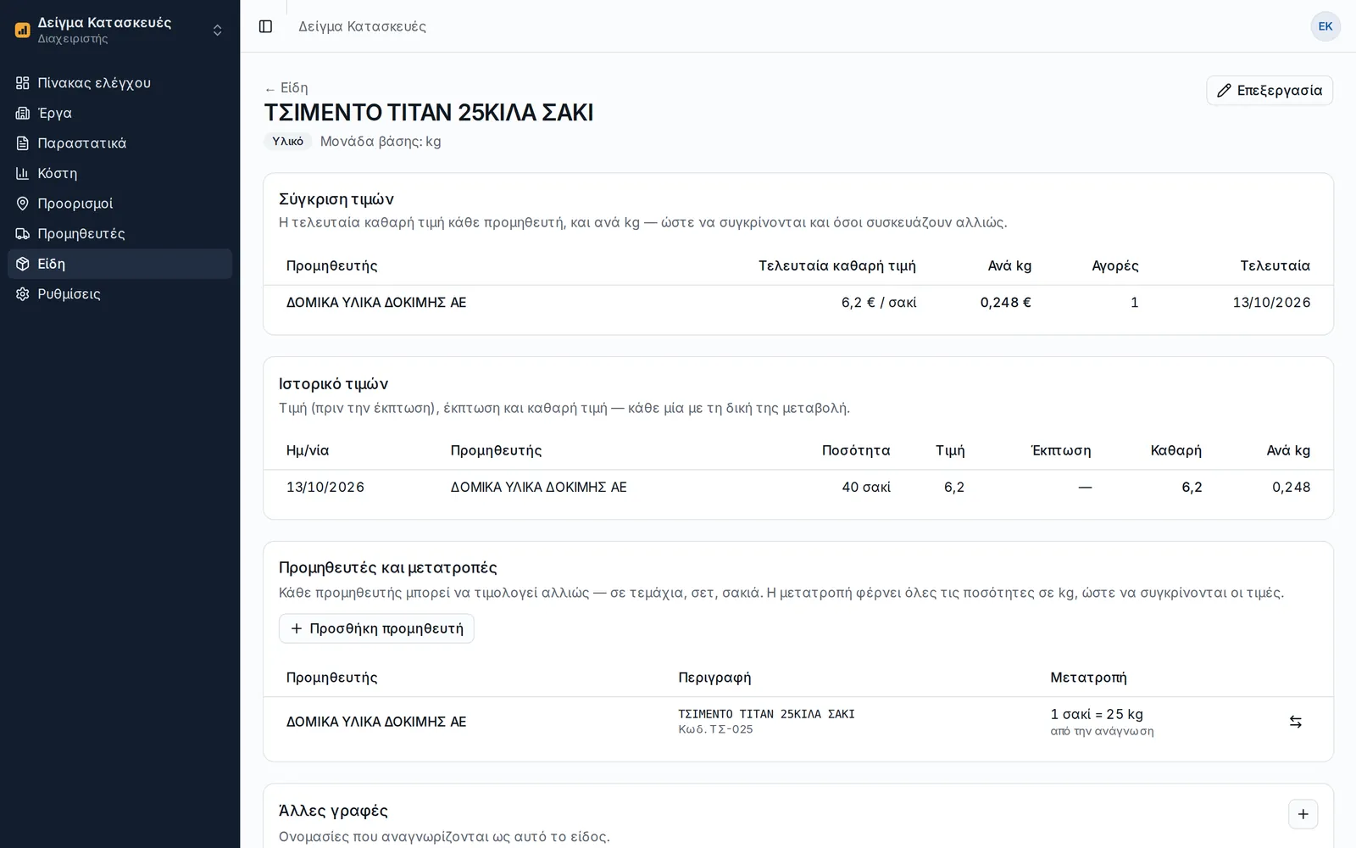
Task: Click the plus button in Άλλες γραφές
Action: [x=1303, y=814]
